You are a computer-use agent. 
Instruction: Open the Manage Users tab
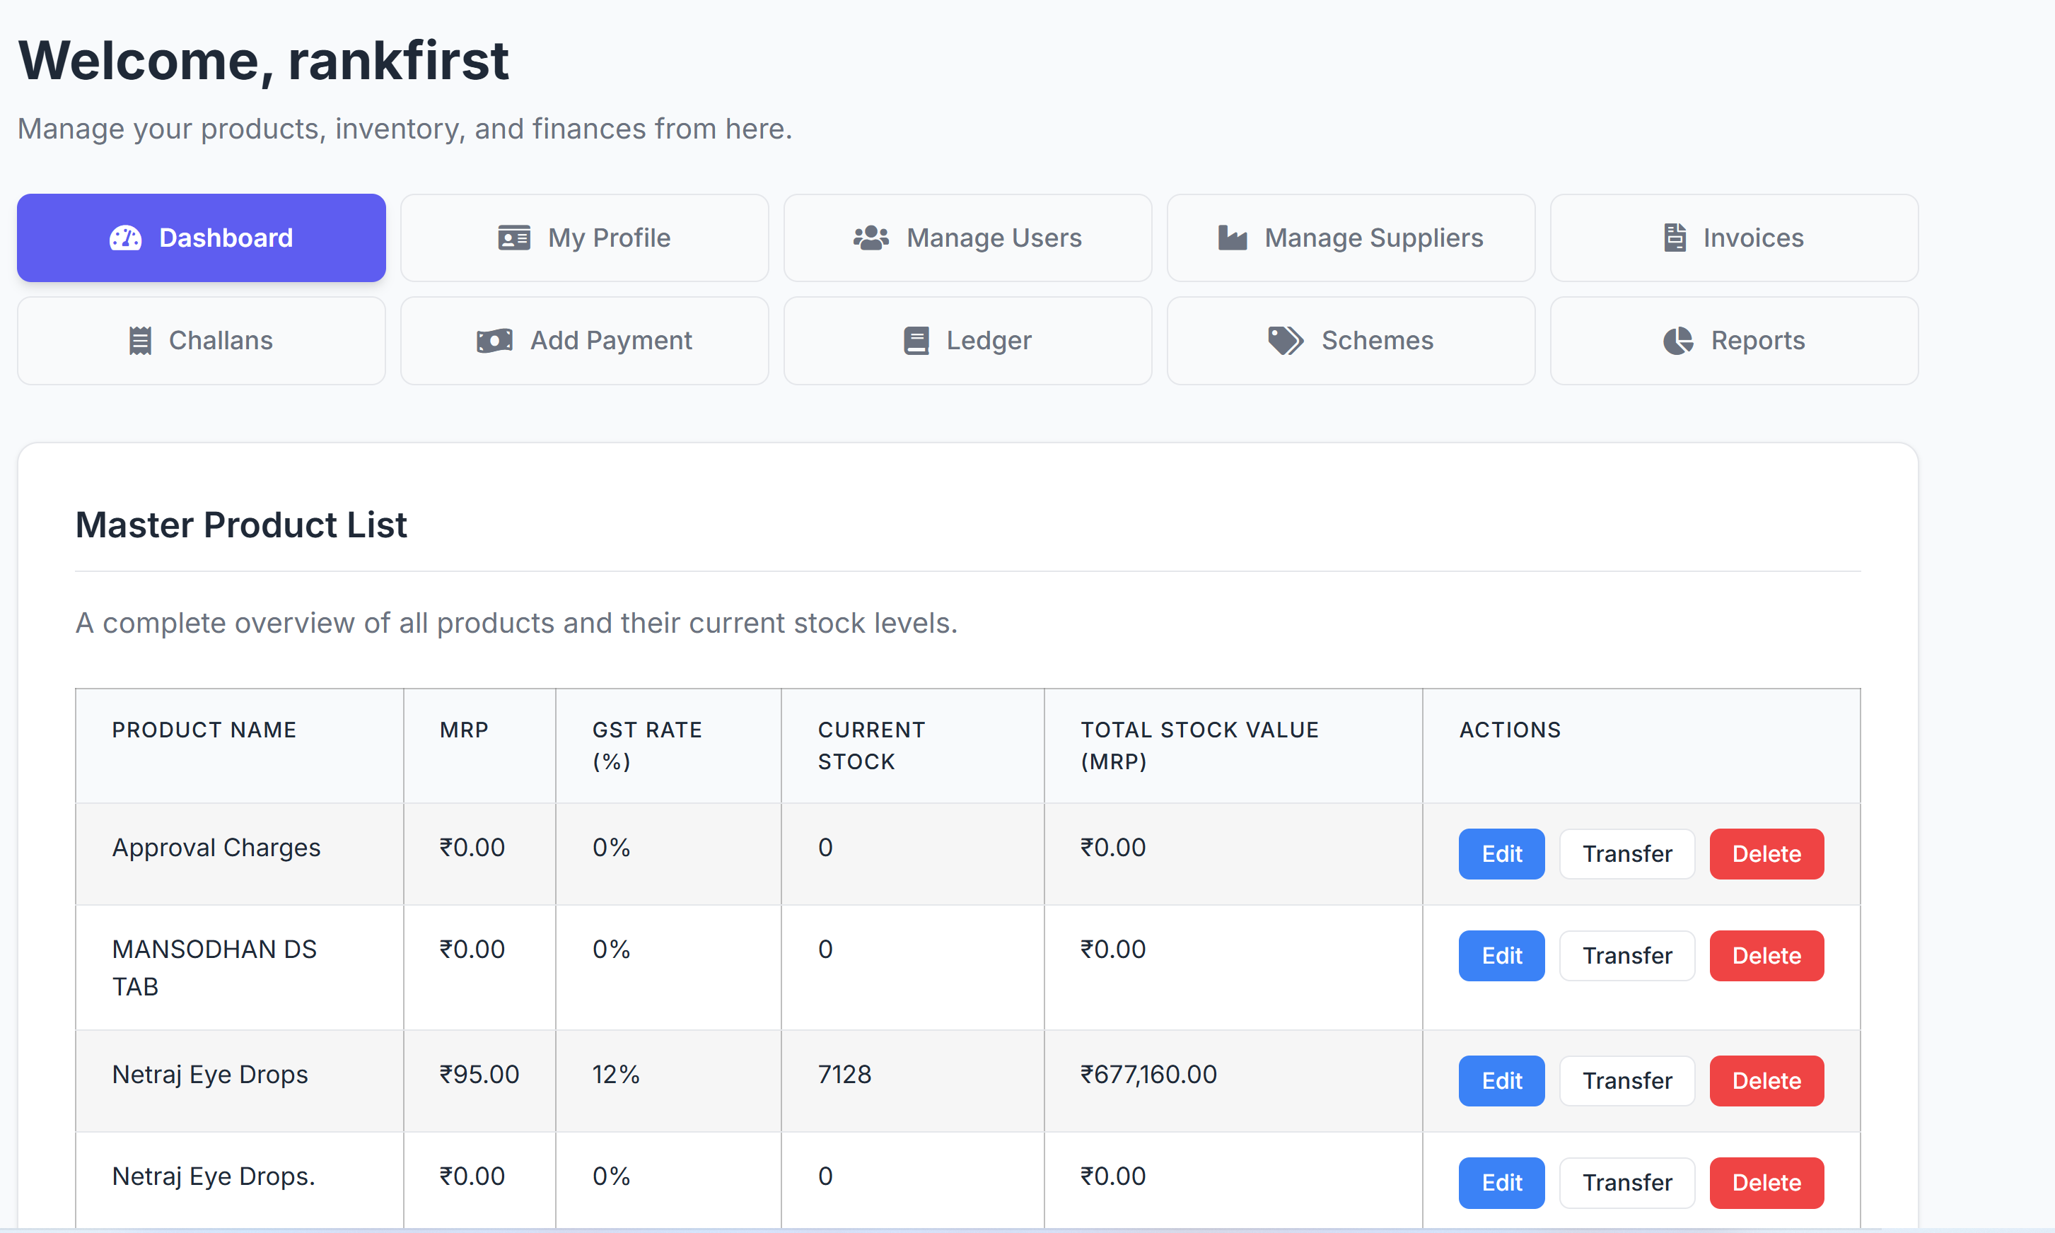pyautogui.click(x=967, y=238)
